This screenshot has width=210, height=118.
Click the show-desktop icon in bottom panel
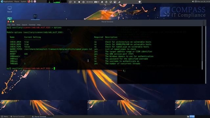point(188,117)
